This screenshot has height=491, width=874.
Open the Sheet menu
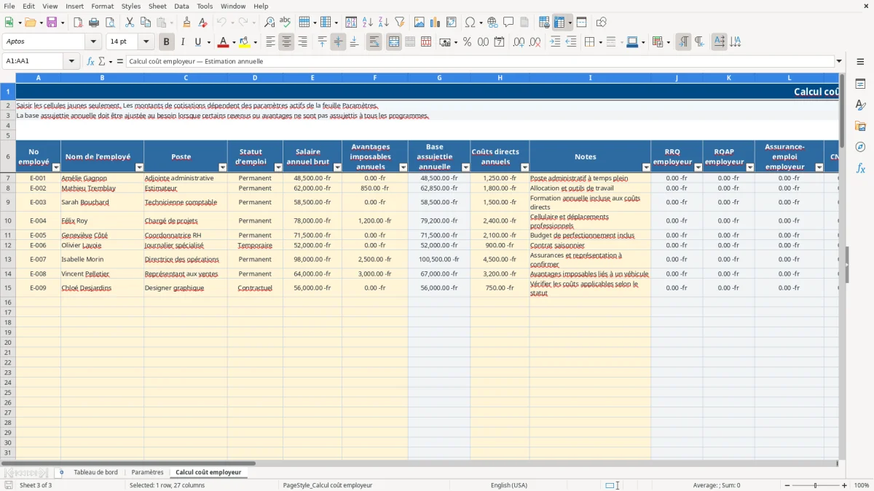(157, 6)
